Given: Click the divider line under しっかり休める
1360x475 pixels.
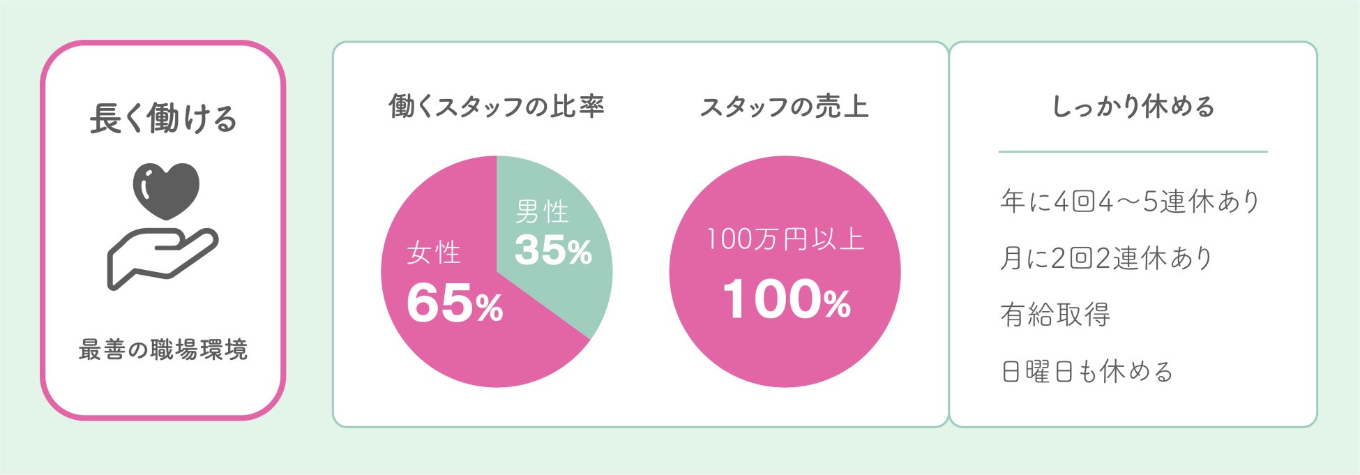Looking at the screenshot, I should point(1133,151).
